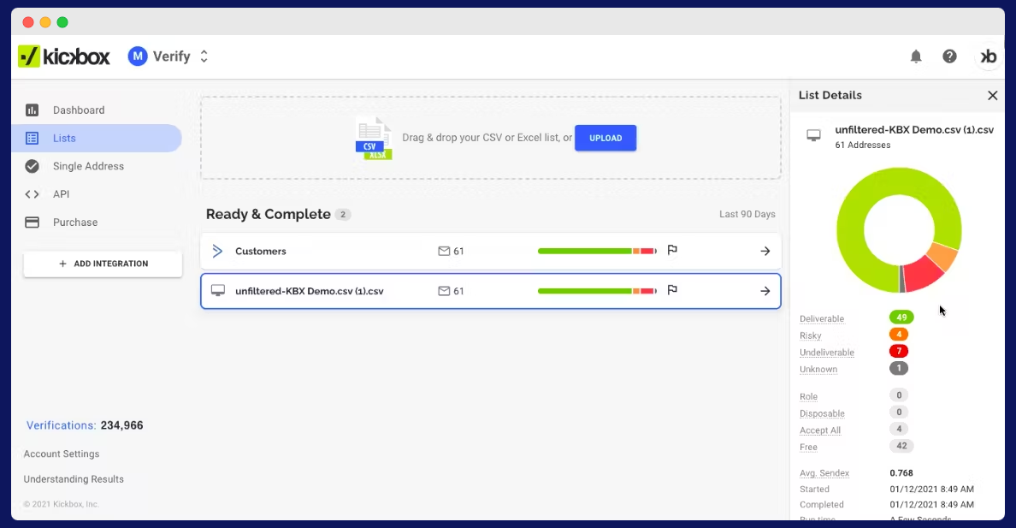
Task: Open Customers row with right arrow
Action: click(x=765, y=251)
